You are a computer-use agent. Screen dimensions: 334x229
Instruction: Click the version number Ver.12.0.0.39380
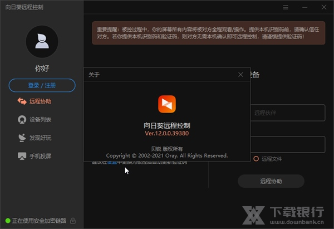coord(167,134)
